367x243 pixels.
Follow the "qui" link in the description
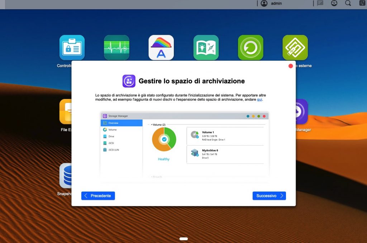point(259,100)
